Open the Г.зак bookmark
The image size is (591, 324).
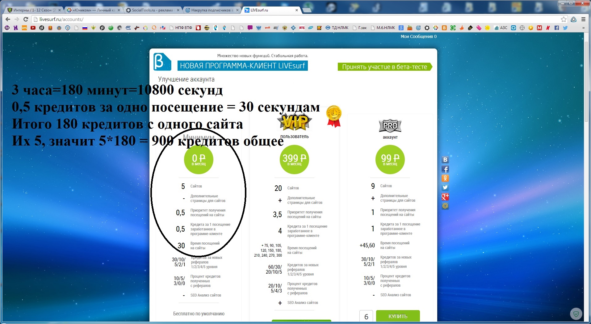(x=360, y=28)
